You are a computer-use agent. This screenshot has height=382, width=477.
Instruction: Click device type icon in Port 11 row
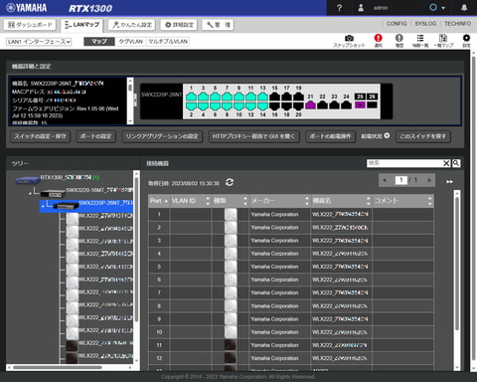coord(231,345)
